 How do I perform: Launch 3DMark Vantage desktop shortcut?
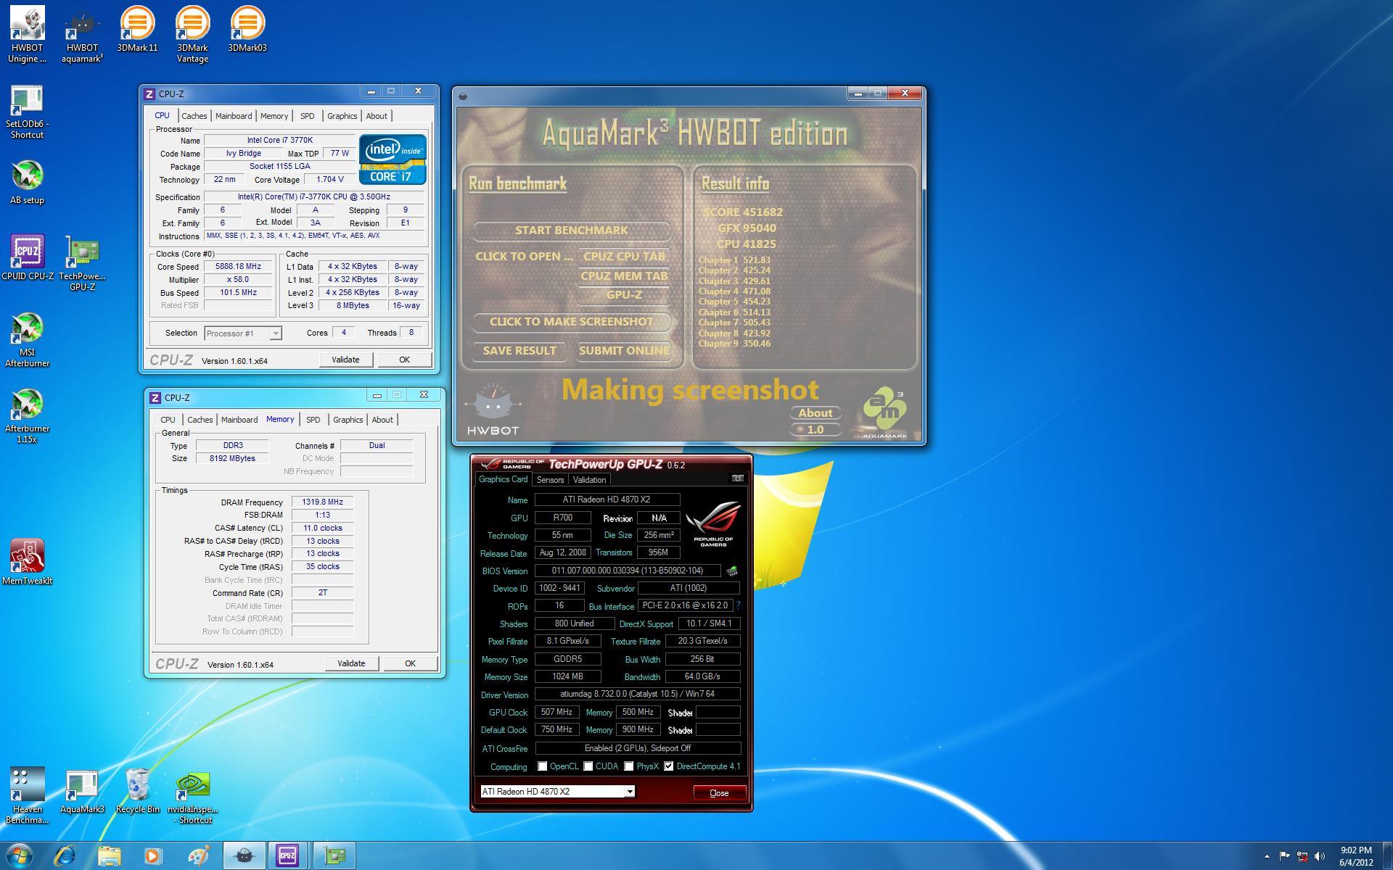[x=192, y=34]
